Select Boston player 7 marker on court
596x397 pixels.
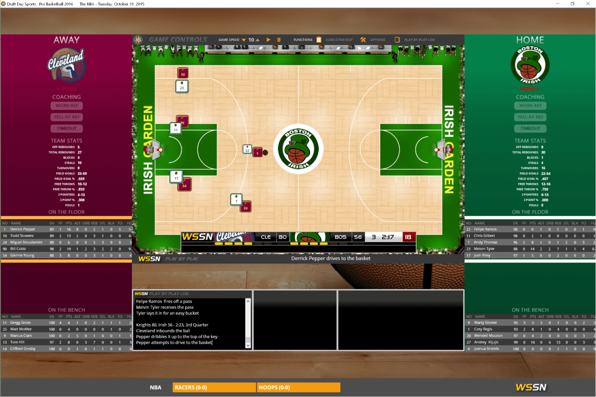click(x=236, y=200)
